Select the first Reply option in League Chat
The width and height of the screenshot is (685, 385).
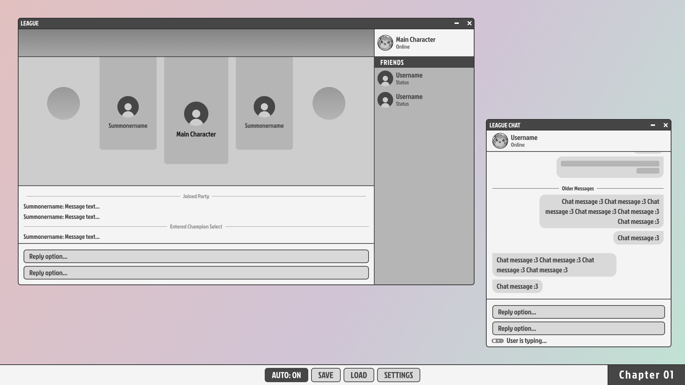(x=578, y=312)
